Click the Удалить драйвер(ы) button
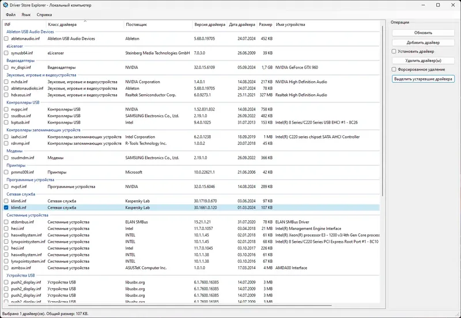Image resolution: width=461 pixels, height=318 pixels. tap(423, 61)
